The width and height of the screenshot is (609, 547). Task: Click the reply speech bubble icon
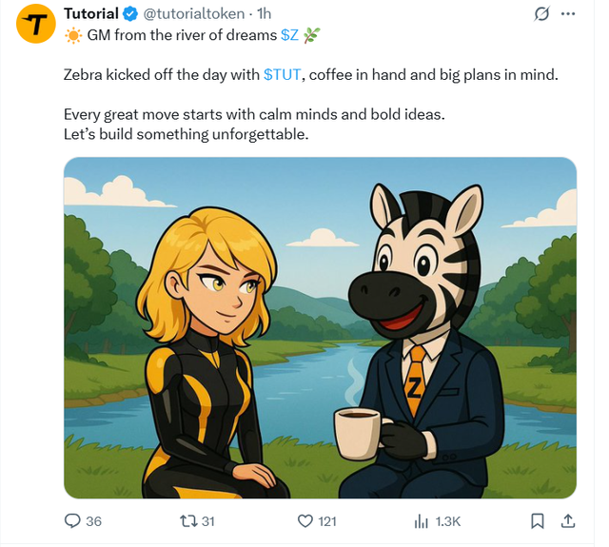click(72, 521)
